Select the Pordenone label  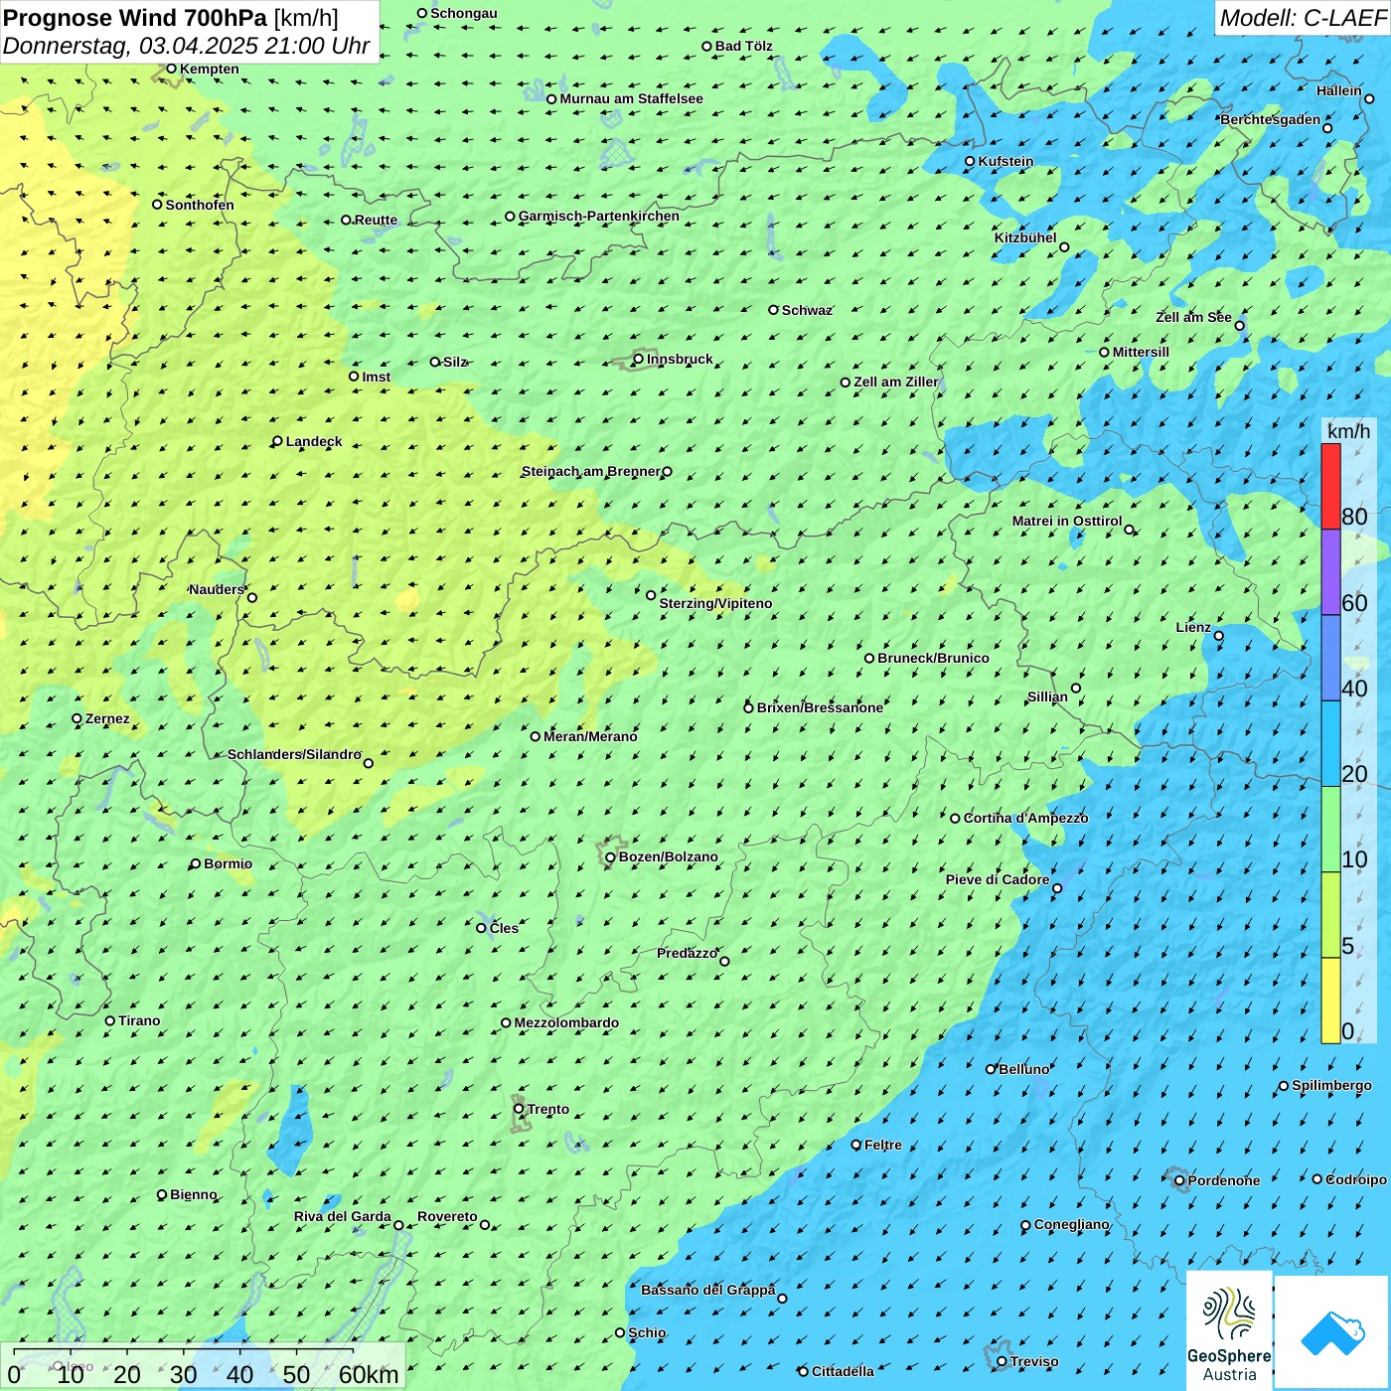point(1224,1180)
